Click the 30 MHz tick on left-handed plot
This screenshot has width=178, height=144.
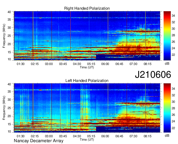9,100
